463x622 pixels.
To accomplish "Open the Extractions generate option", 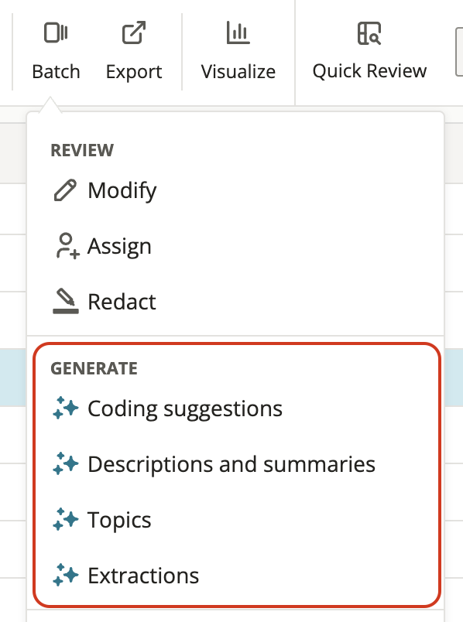I will coord(143,576).
